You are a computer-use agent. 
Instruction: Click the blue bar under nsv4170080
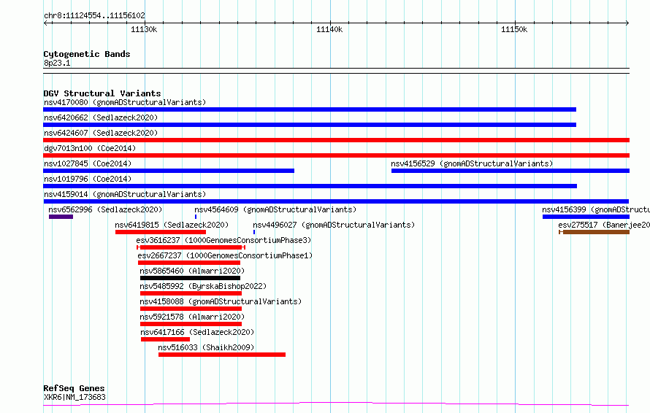click(310, 109)
